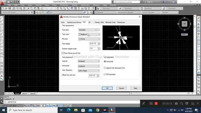Select Aligned with dimension line option
Image resolution: width=201 pixels, height=113 pixels.
pos(105,68)
